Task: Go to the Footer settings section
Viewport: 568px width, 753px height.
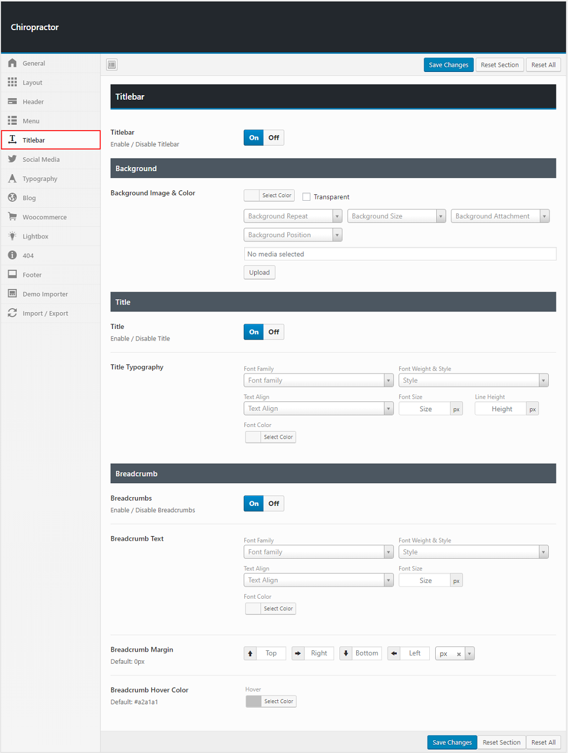Action: pos(32,275)
